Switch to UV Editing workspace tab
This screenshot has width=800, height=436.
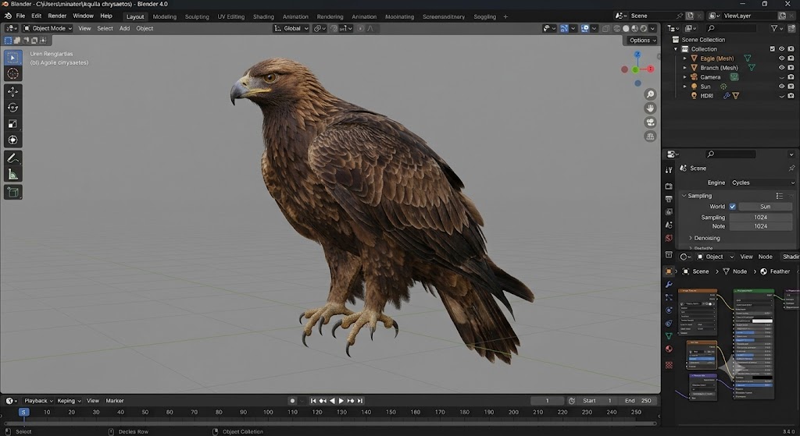click(x=231, y=17)
